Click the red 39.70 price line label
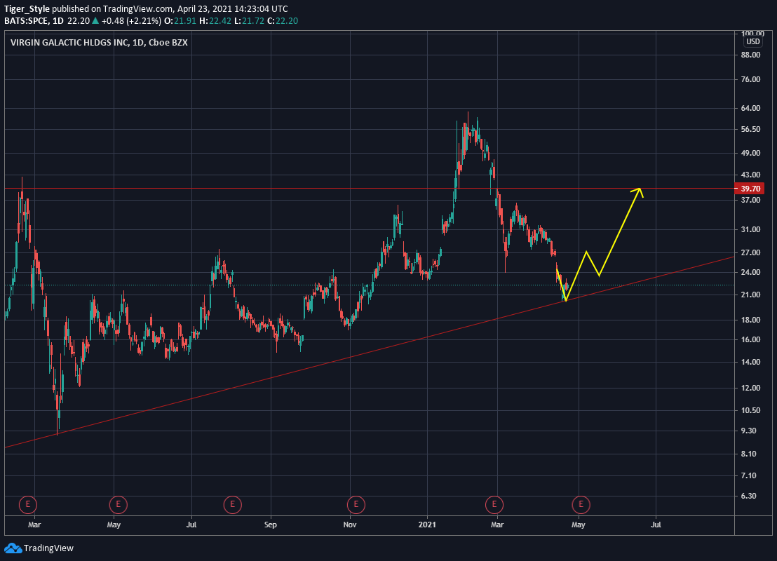This screenshot has width=777, height=561. click(x=750, y=189)
